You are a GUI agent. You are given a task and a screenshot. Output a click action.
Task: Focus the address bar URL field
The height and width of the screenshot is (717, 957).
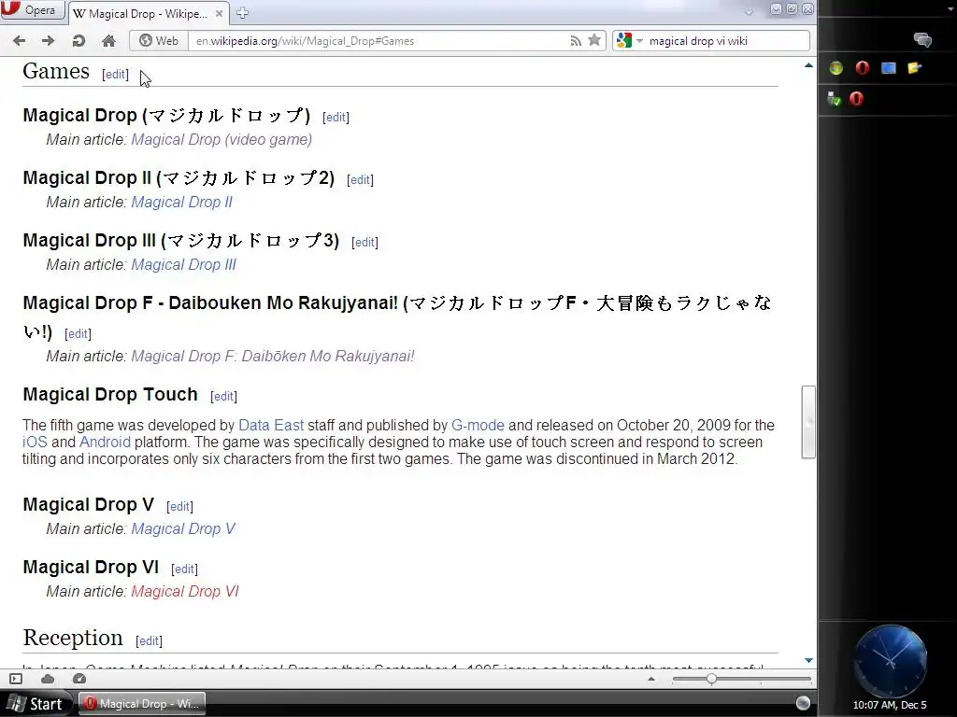(x=379, y=41)
